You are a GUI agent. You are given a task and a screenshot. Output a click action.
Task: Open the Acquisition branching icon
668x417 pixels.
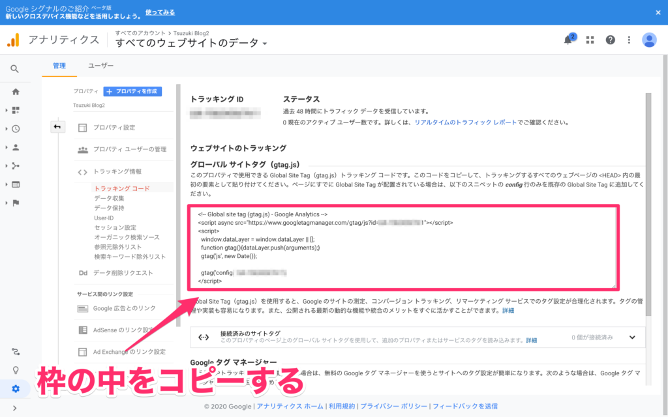16,166
